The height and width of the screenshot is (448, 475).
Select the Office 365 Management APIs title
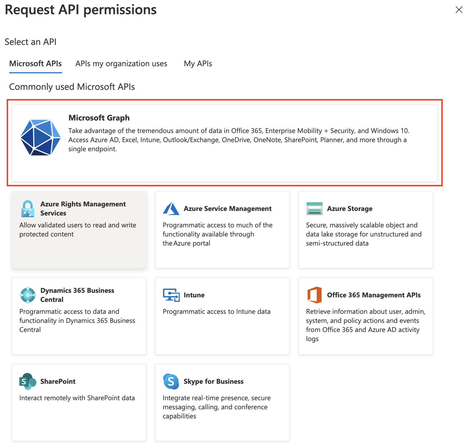(374, 295)
